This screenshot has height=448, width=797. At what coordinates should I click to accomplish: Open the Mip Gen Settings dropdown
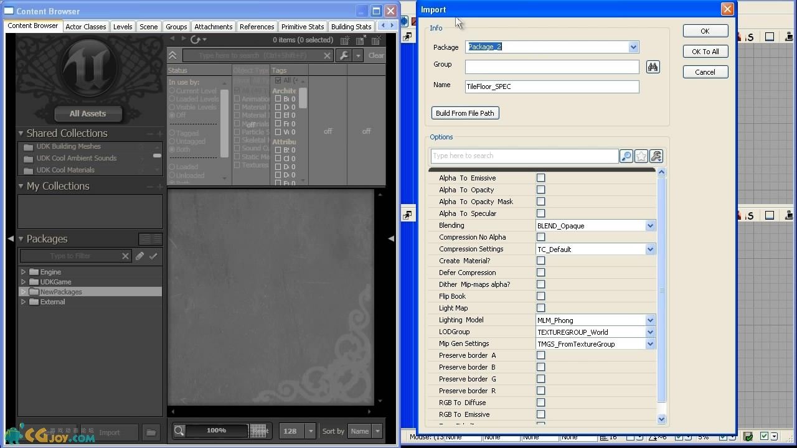coord(650,344)
